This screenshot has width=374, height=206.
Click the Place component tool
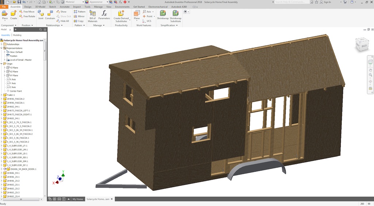[5, 15]
